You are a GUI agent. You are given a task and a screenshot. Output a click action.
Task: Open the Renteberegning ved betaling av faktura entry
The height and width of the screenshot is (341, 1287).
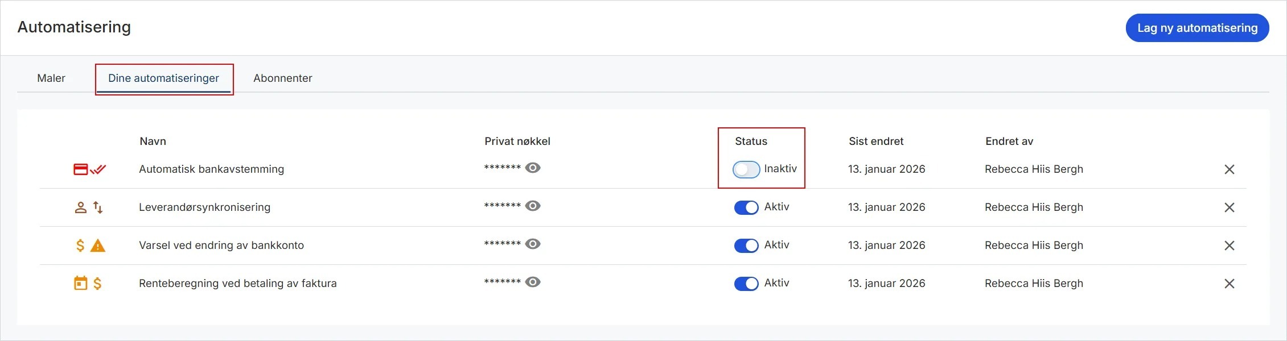coord(238,283)
